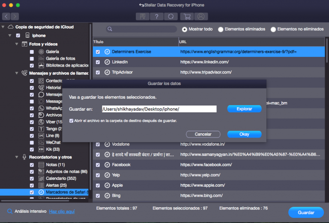Click the search field above the table
329x223 pixels.
pyautogui.click(x=141, y=29)
